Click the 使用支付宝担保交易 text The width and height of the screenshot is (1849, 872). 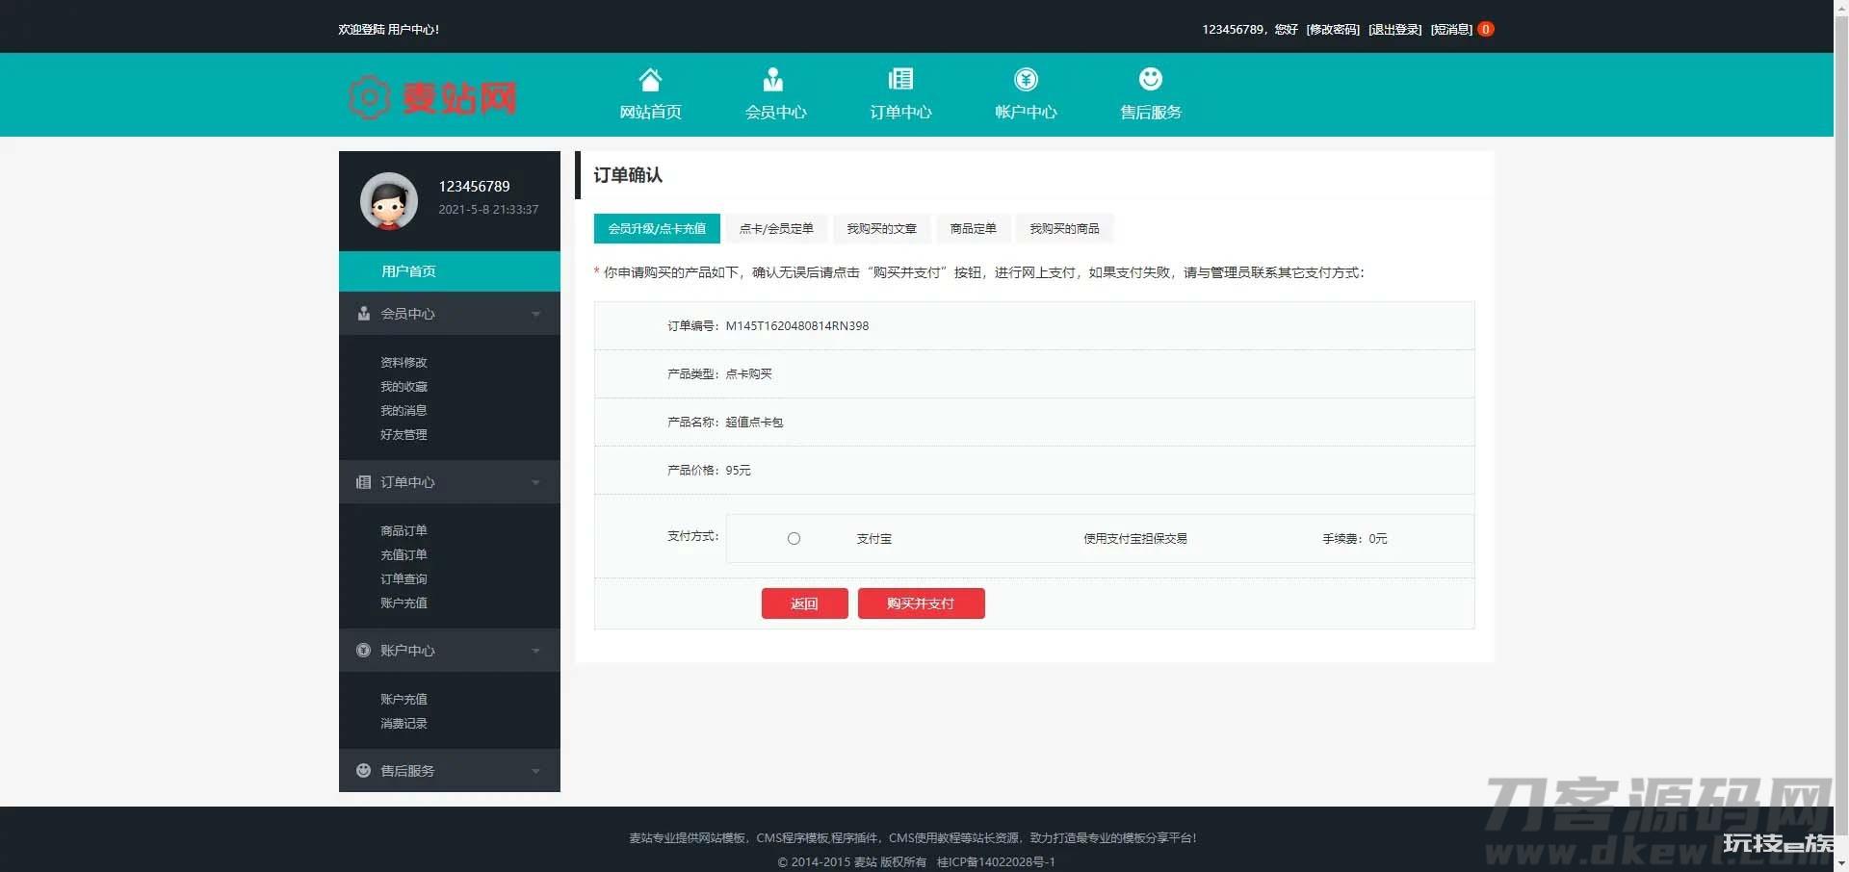pos(1135,539)
